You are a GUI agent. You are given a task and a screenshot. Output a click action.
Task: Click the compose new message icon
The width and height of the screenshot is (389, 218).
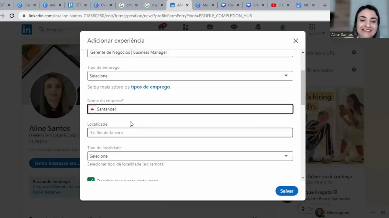pyautogui.click(x=383, y=213)
